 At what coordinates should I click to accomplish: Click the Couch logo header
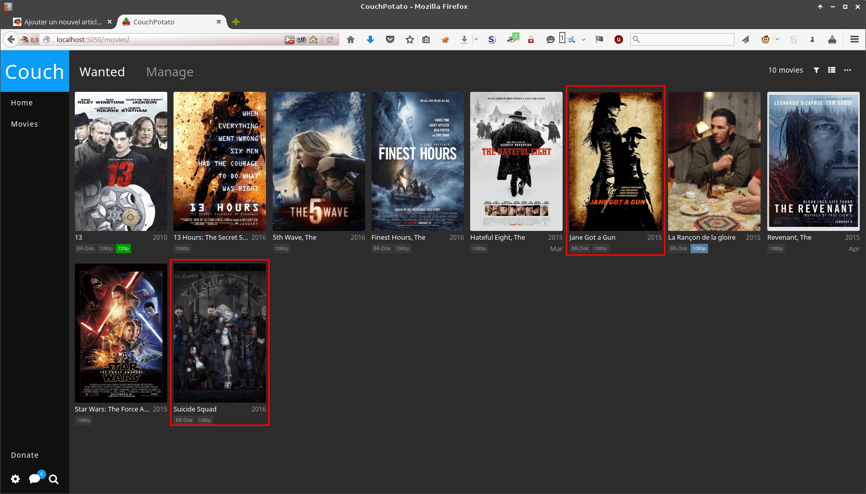(35, 72)
